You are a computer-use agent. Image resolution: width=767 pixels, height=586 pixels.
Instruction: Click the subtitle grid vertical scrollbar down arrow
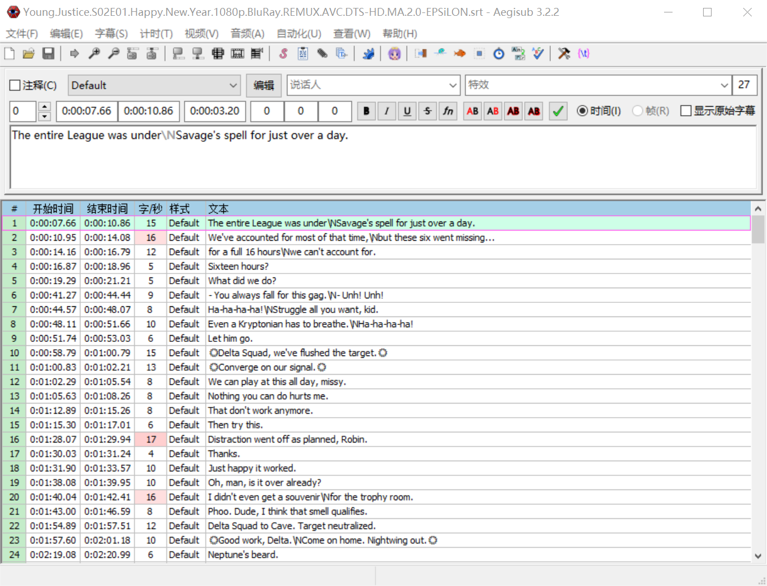758,556
